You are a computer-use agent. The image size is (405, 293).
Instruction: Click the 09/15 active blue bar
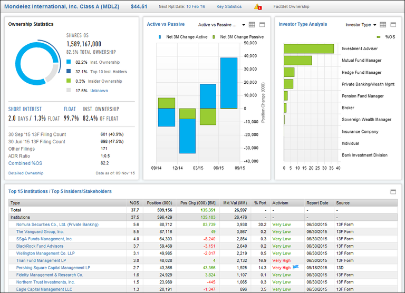click(x=229, y=83)
